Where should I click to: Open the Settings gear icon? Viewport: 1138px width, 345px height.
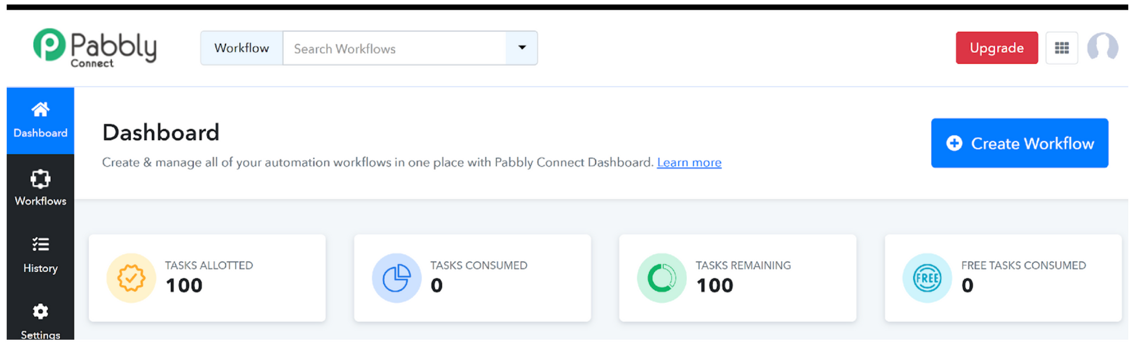[40, 311]
